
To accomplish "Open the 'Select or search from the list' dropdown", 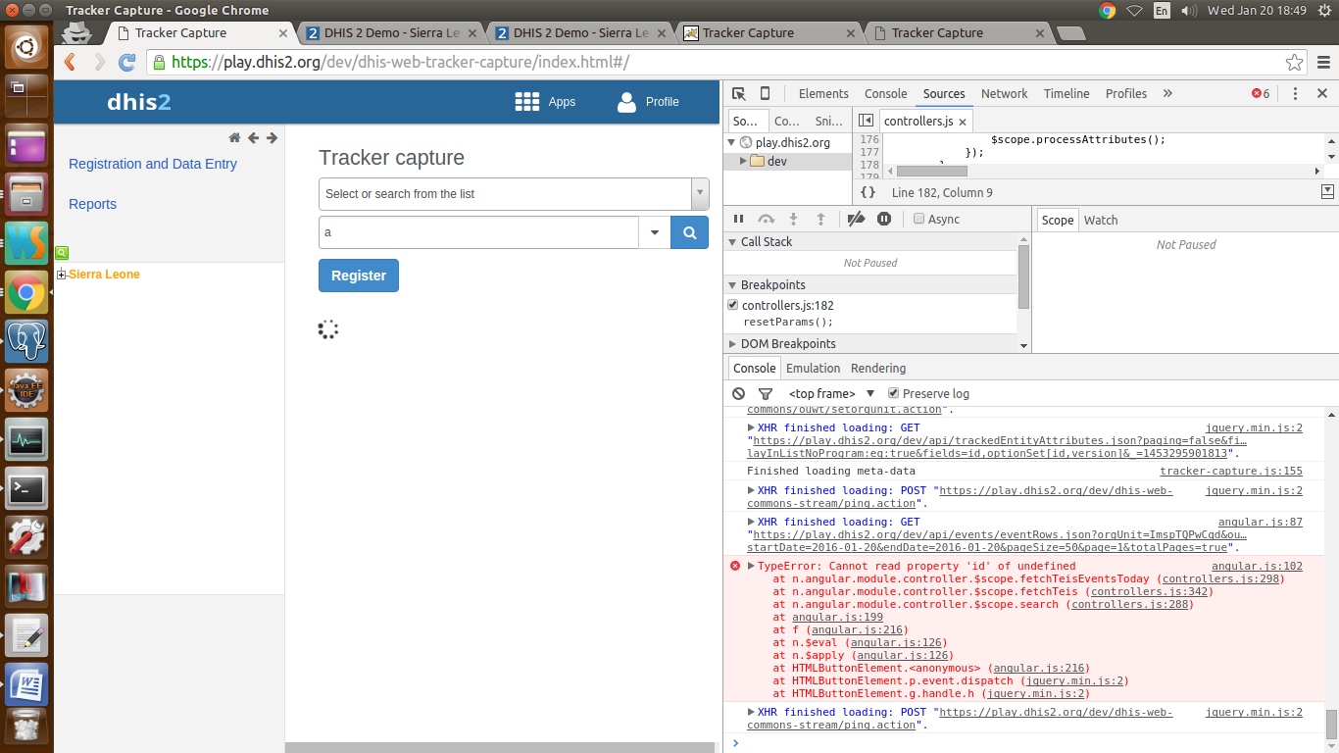I will 513,194.
